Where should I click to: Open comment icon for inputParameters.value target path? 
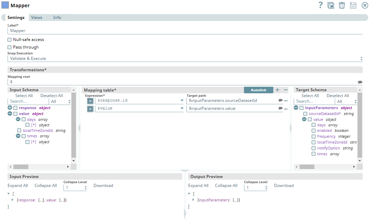point(280,108)
